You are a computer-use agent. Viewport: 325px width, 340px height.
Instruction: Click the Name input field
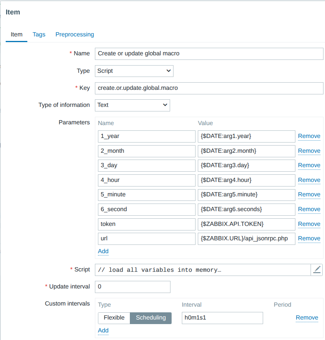pos(209,53)
